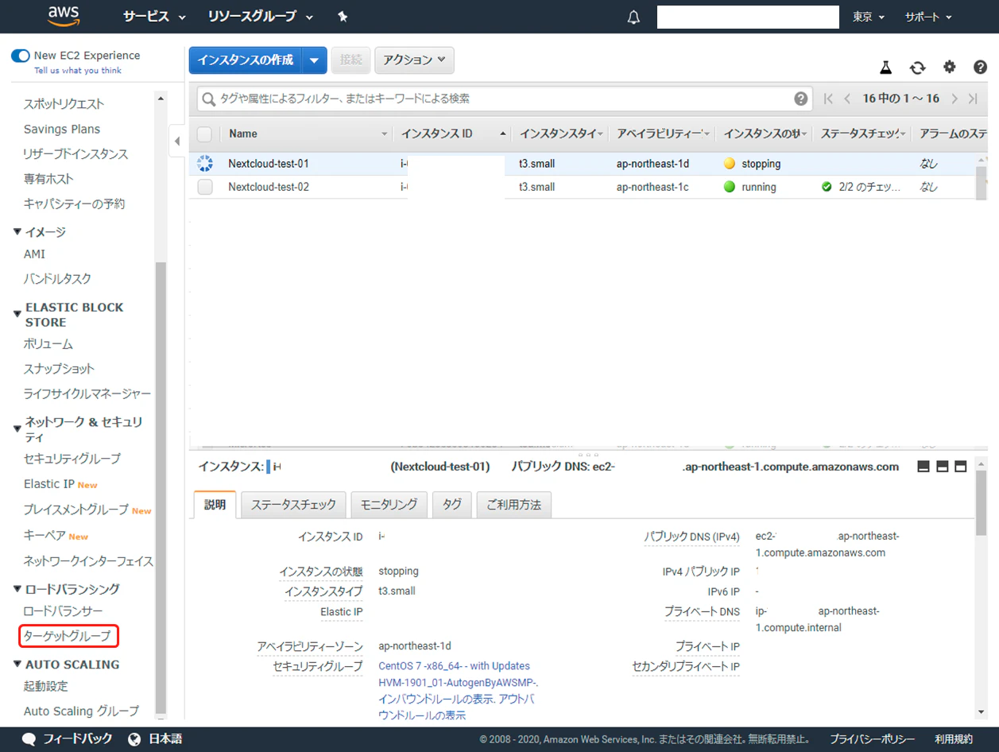Image resolution: width=999 pixels, height=752 pixels.
Task: Open the CentOS 7 security group link
Action: (x=458, y=674)
